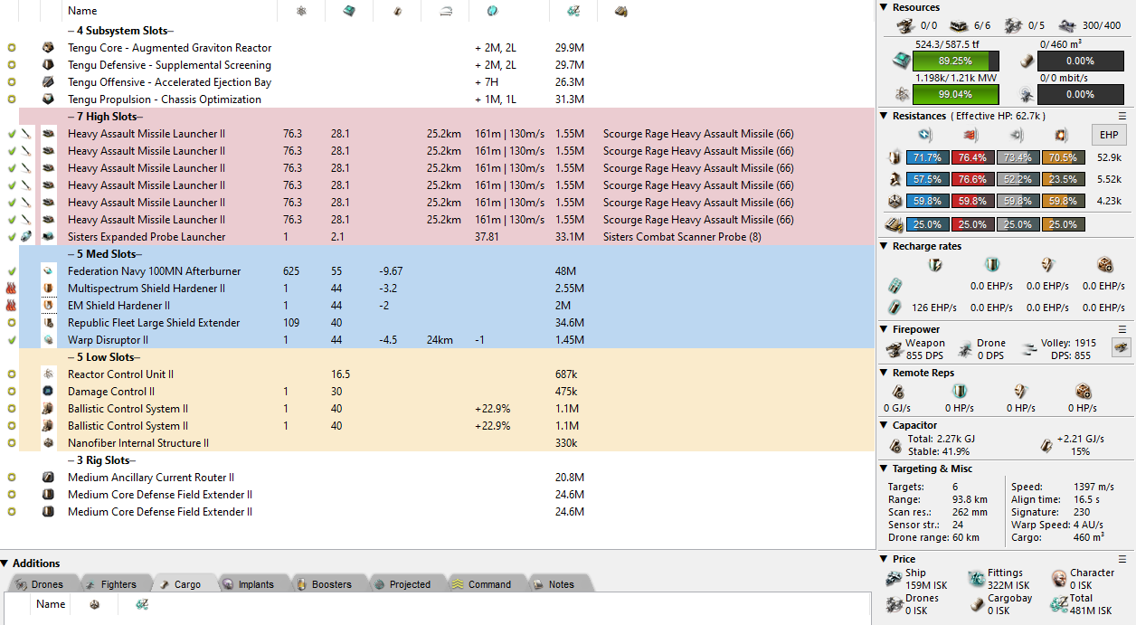Viewport: 1136px width, 625px height.
Task: Click the Warp Disruptor II module icon
Action: pos(48,340)
